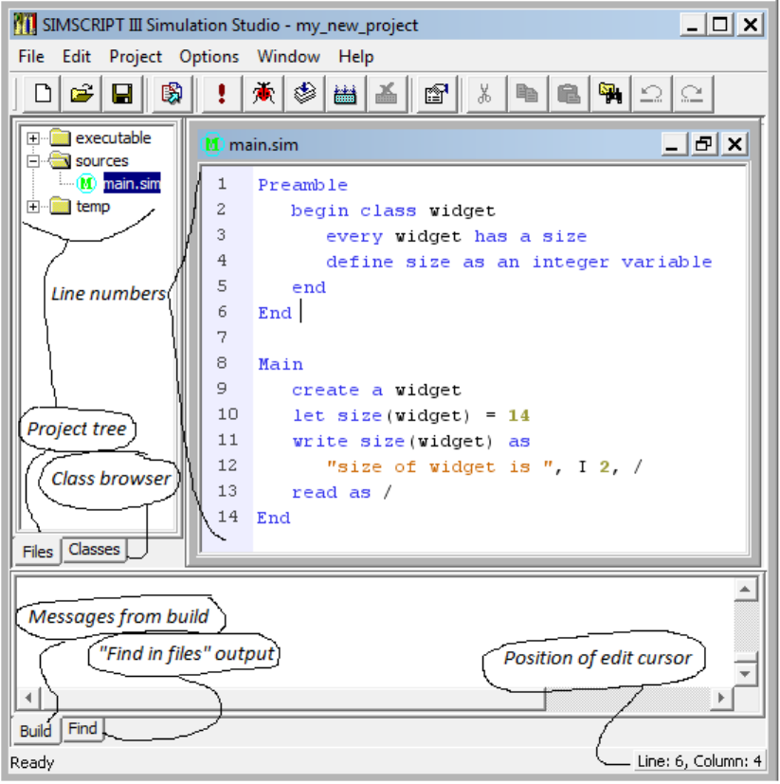Click line number 14 in gutter
Screen dimensions: 780x784
227,517
